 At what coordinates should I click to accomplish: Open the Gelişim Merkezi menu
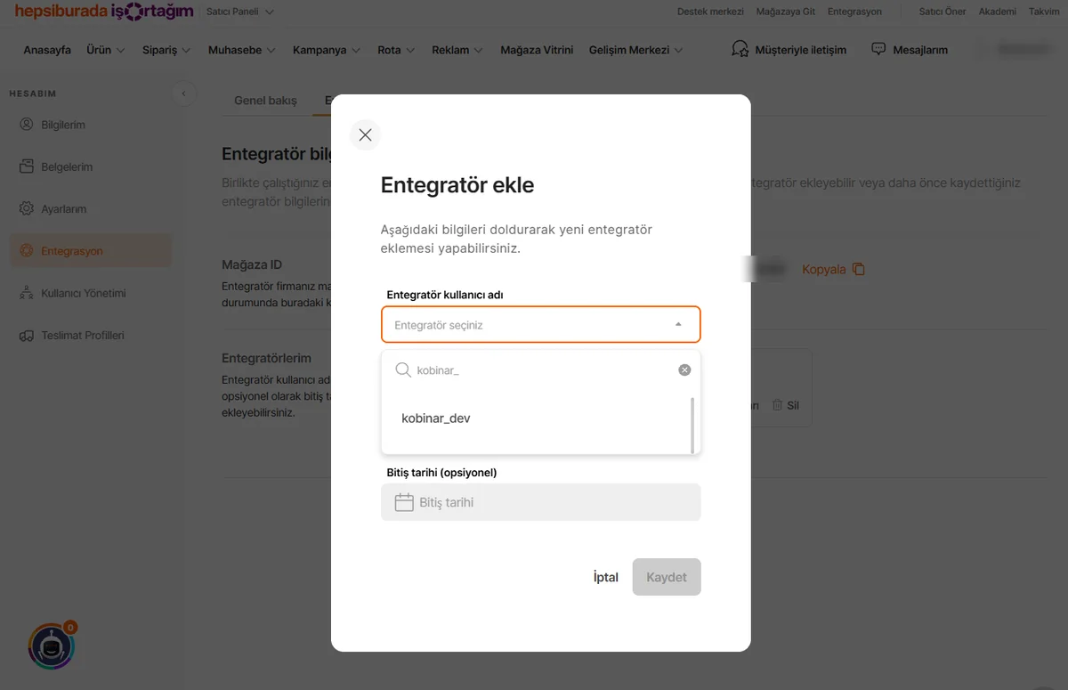[636, 50]
